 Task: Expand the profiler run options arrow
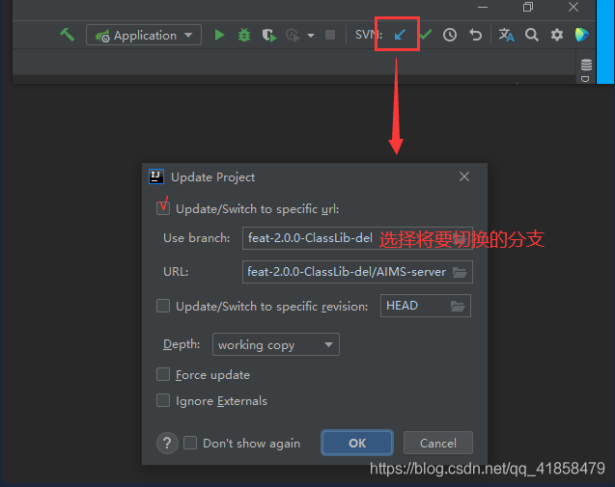pyautogui.click(x=311, y=36)
